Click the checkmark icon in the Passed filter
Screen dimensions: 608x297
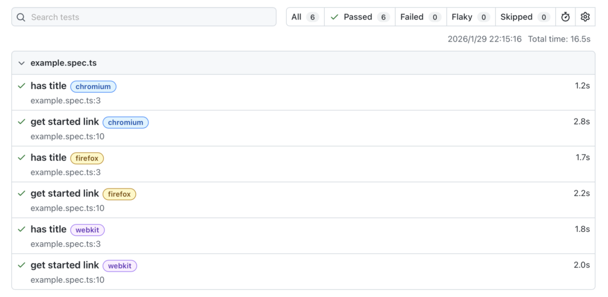click(x=334, y=17)
